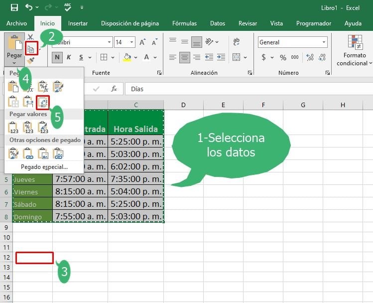This screenshot has width=373, height=303.
Task: Apply cell borders icon
Action: click(x=104, y=57)
